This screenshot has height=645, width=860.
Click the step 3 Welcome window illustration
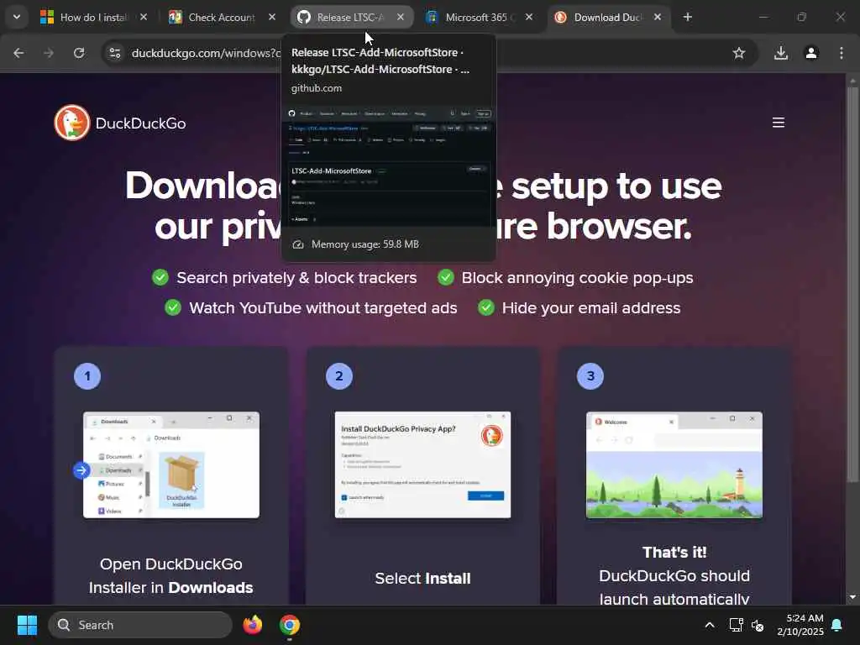pyautogui.click(x=674, y=464)
